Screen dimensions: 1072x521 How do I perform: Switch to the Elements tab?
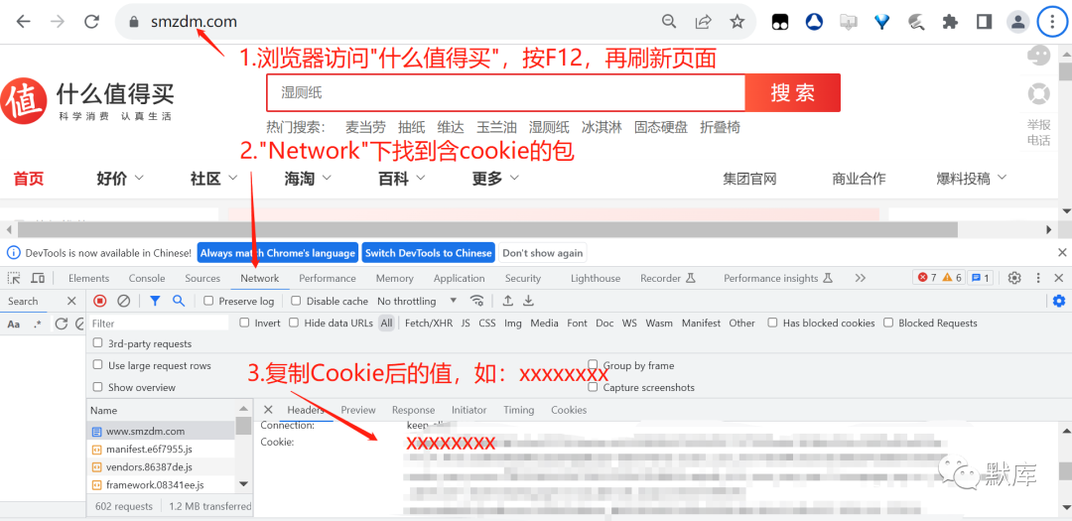(x=89, y=278)
